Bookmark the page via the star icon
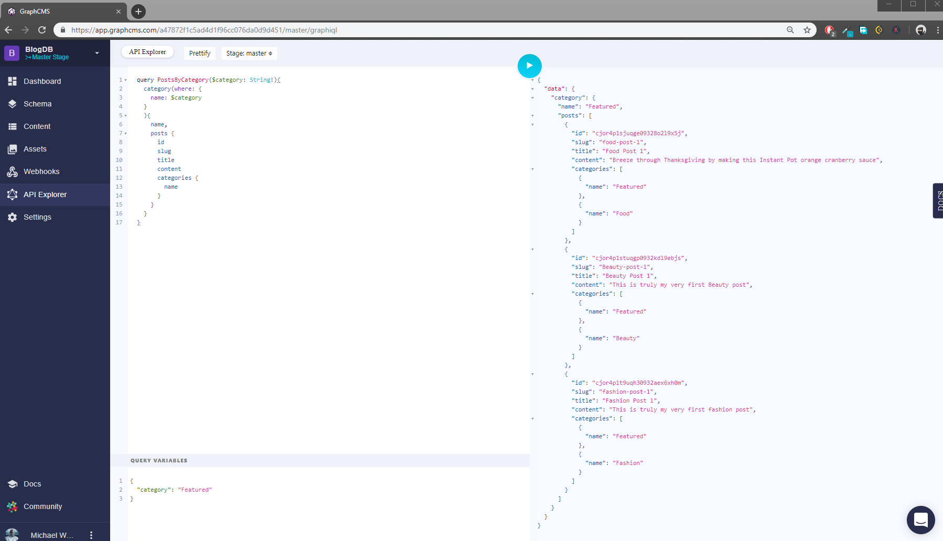The width and height of the screenshot is (943, 541). click(x=807, y=30)
